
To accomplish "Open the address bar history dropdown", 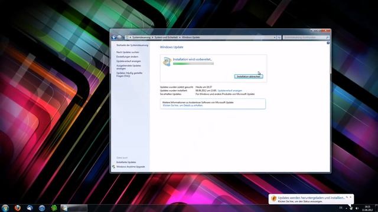I will tap(274, 38).
